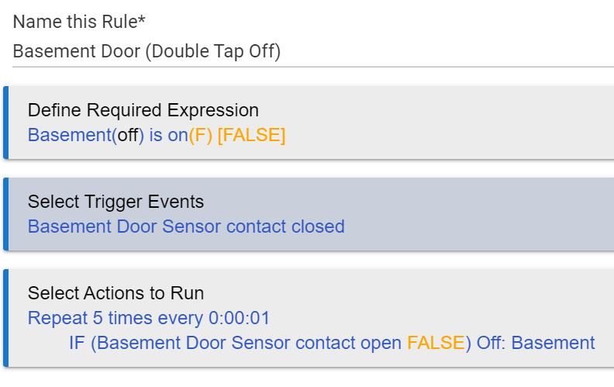Edit the rule name text field
The width and height of the screenshot is (614, 387).
click(x=313, y=52)
